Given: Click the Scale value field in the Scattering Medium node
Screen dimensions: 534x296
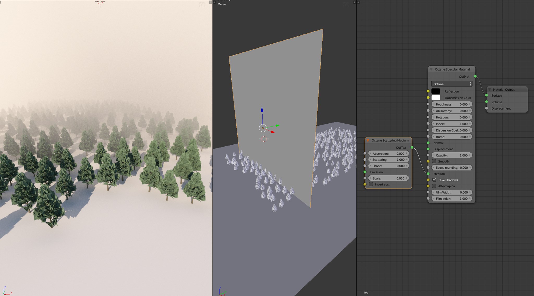Looking at the screenshot, I should (388, 178).
